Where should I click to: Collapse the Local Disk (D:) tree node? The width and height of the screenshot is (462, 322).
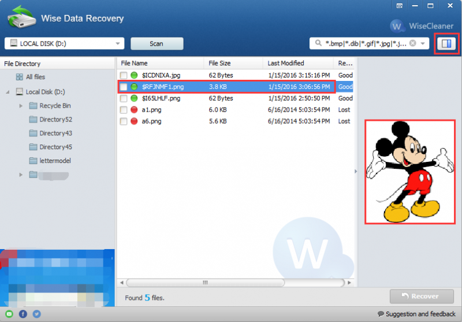click(x=8, y=92)
